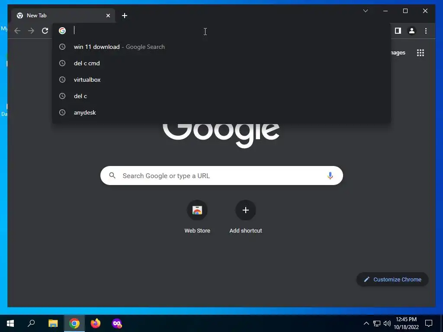
Task: Expand the tab search chevron
Action: point(365,11)
